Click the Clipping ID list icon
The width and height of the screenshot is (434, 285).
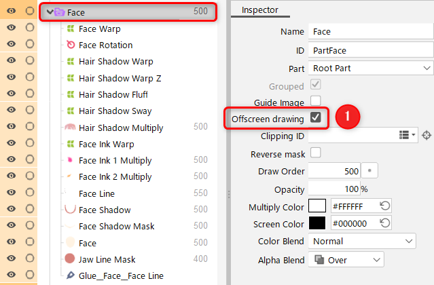[x=406, y=135]
